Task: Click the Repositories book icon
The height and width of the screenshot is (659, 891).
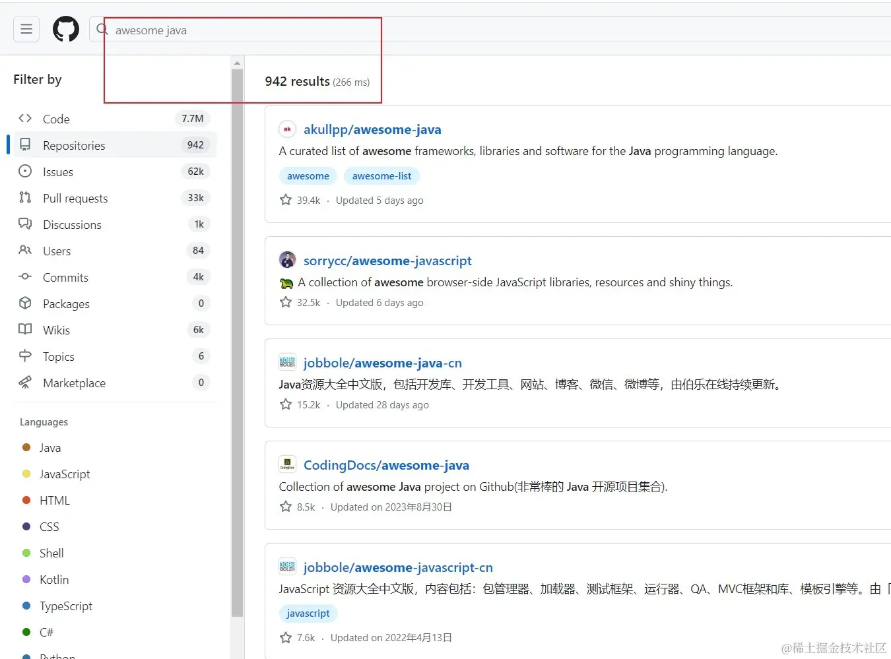Action: pos(25,144)
